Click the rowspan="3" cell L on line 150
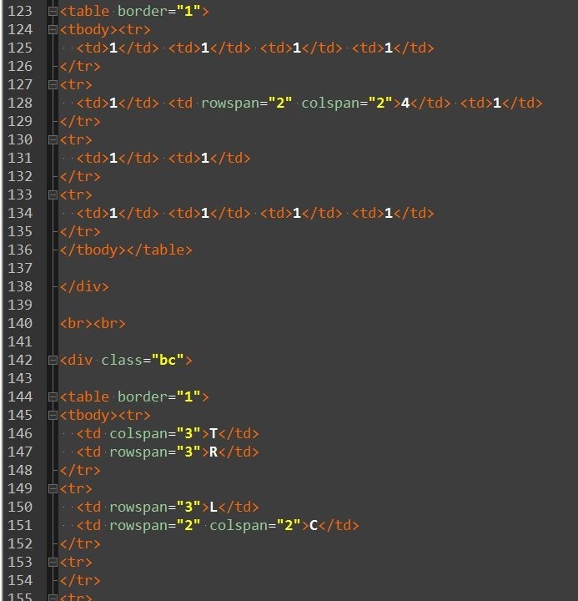 (x=168, y=508)
